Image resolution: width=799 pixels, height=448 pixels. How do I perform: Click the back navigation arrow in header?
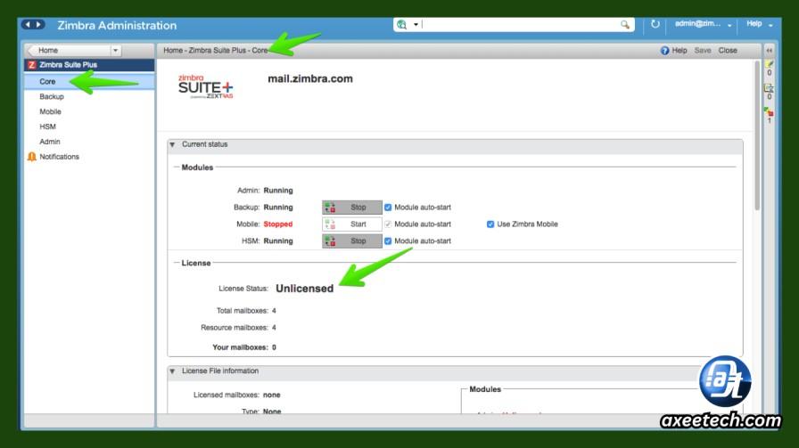point(28,24)
